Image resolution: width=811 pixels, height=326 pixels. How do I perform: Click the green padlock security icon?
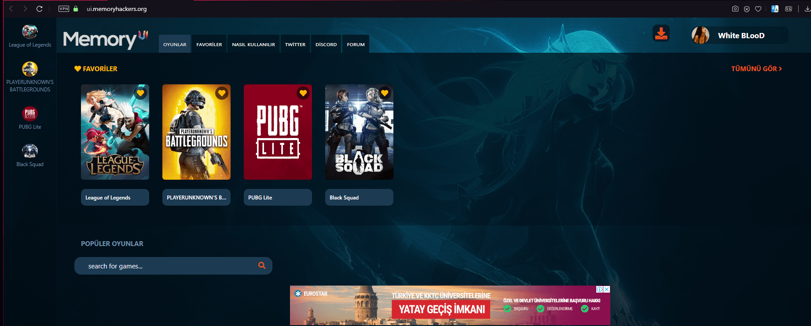76,9
